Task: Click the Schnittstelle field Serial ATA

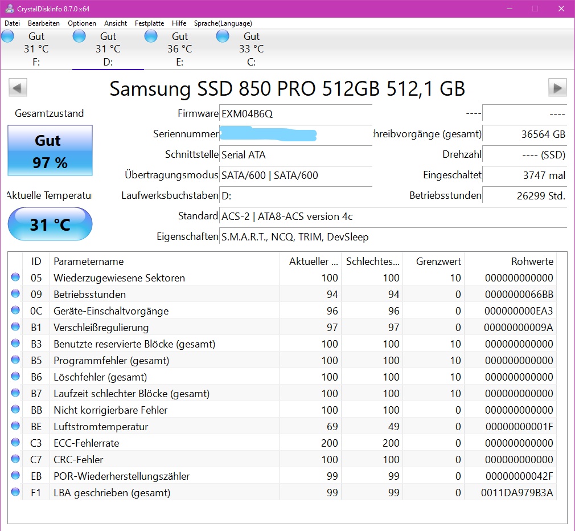Action: click(295, 155)
